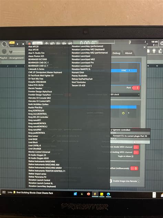Click the metronome icon in the toolbar
The image size is (163, 218).
(46, 43)
